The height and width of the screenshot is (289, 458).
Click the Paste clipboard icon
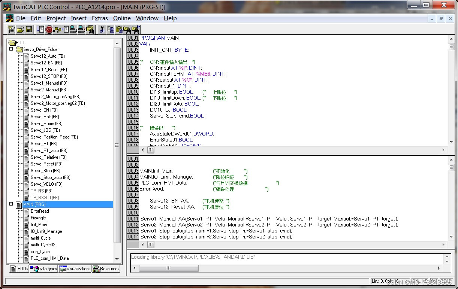tap(119, 30)
